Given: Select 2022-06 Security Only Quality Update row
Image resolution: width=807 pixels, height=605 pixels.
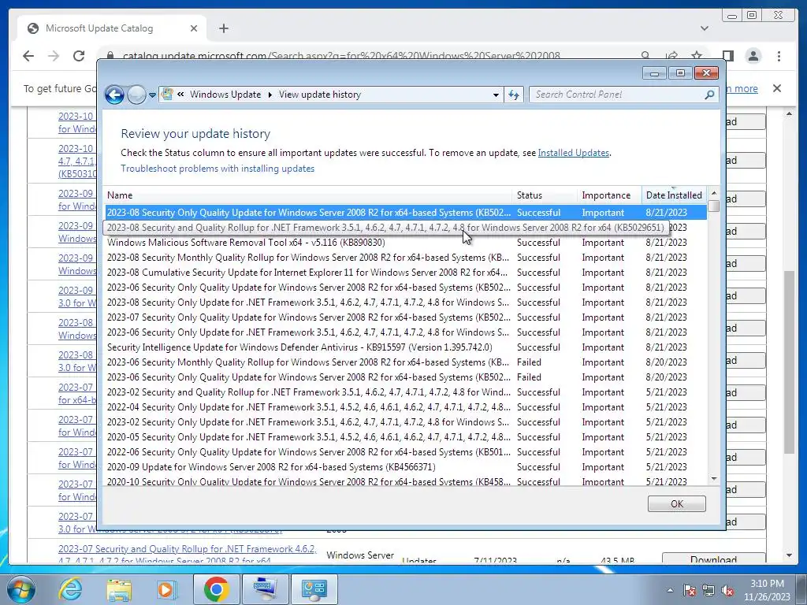Looking at the screenshot, I should tap(406, 452).
